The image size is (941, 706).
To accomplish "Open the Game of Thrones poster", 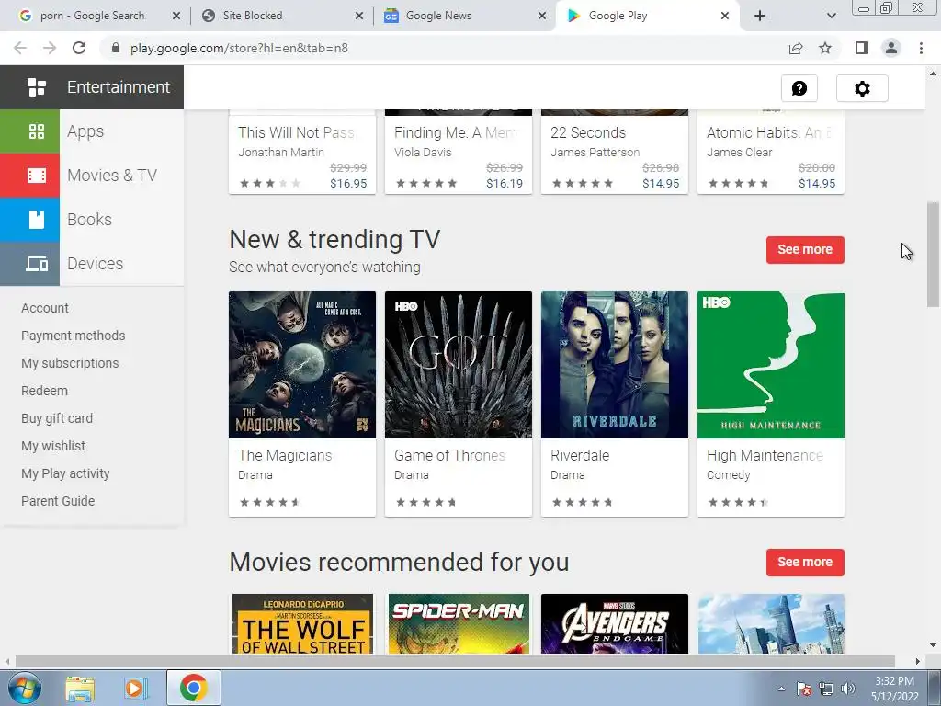I will tap(459, 365).
